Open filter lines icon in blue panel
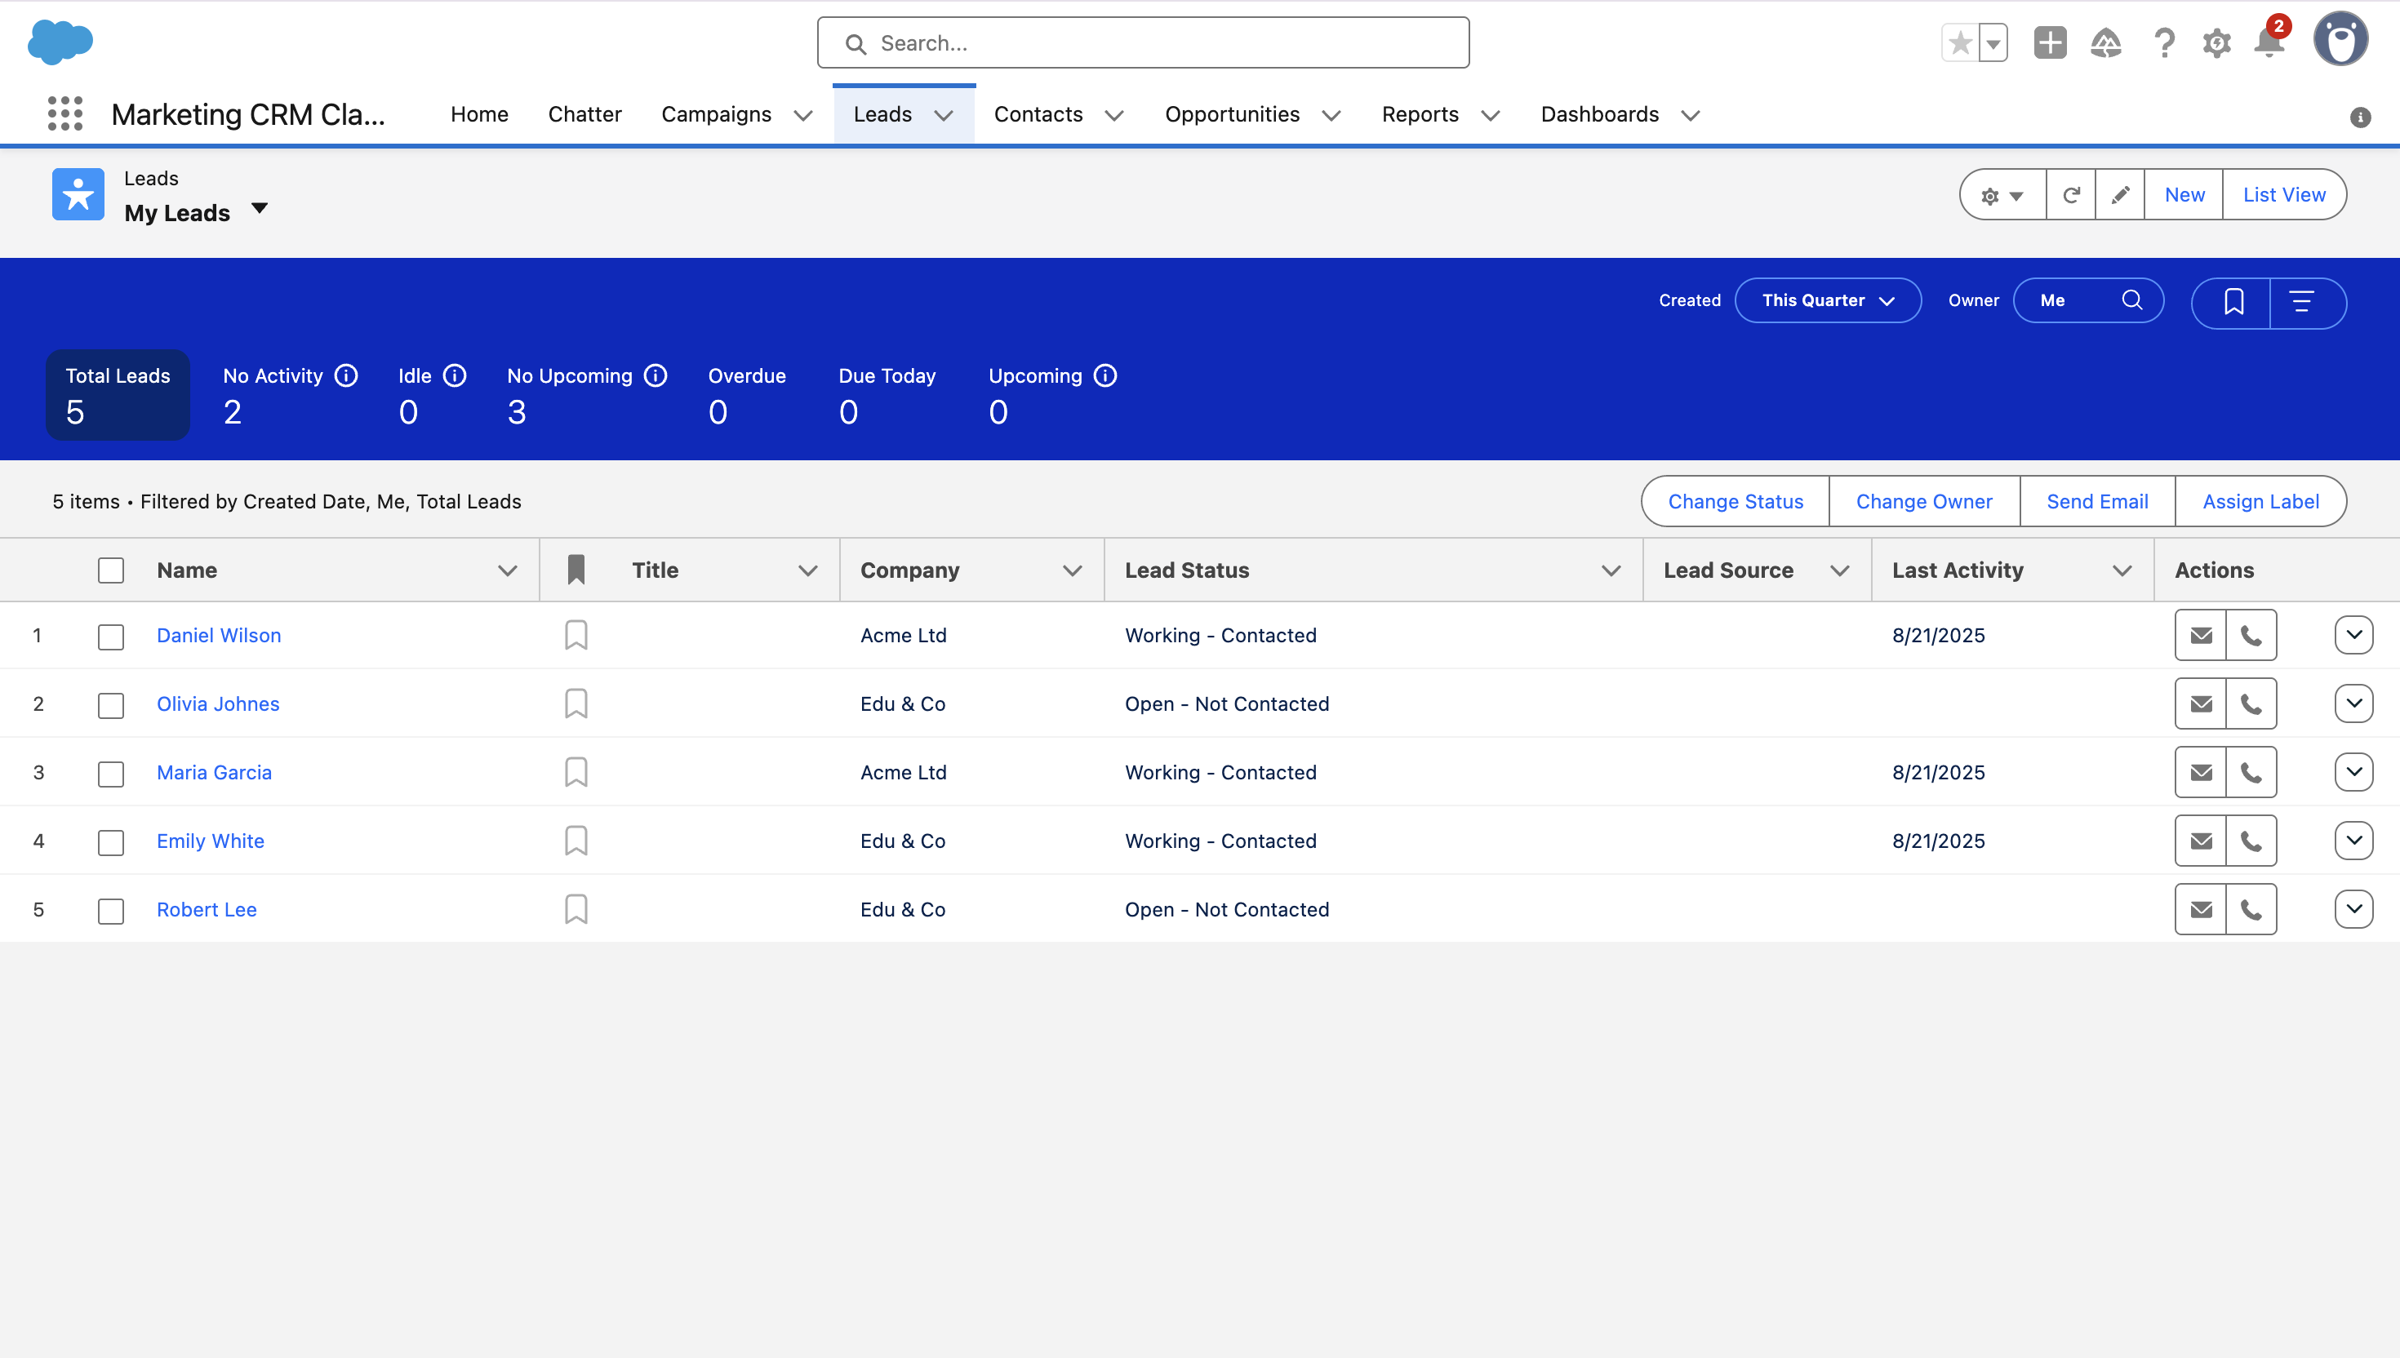This screenshot has width=2400, height=1358. pos(2302,302)
